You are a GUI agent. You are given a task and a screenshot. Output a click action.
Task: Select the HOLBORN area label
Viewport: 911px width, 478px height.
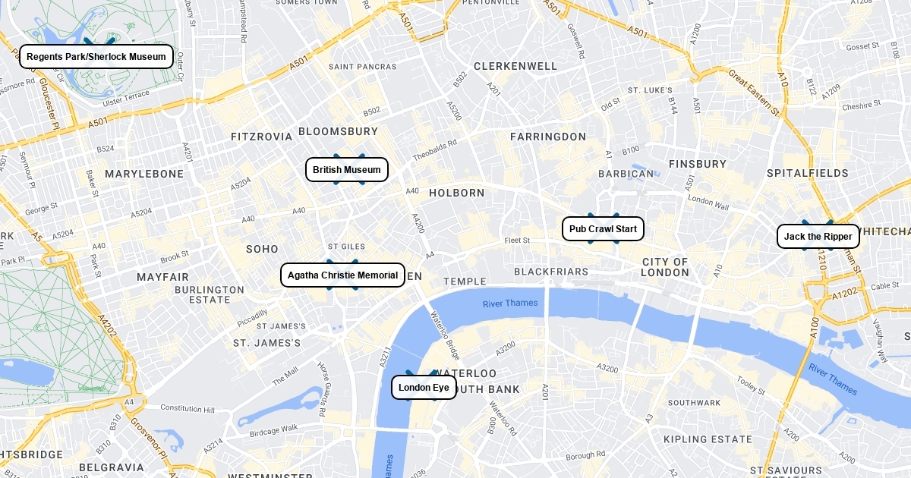coord(457,193)
